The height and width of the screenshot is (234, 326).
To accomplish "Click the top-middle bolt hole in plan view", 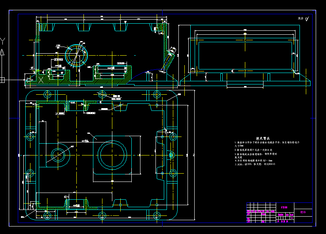I will tap(102, 94).
